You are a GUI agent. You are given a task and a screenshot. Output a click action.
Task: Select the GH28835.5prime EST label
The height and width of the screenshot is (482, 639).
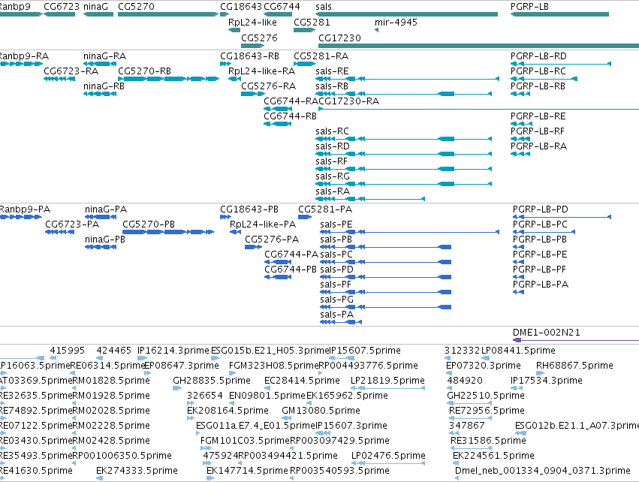pos(212,381)
